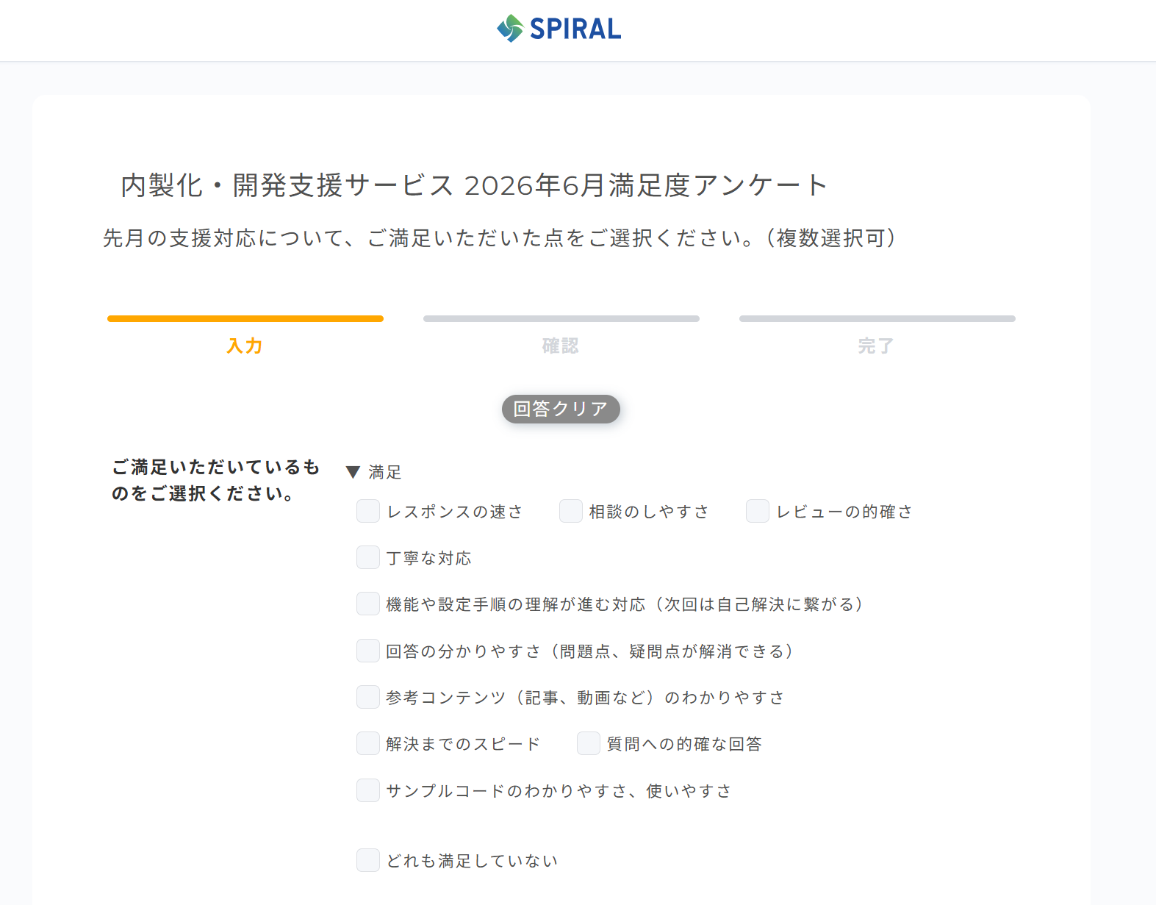Enable 機能や設定手順の理解が進む対応 checkbox
This screenshot has width=1156, height=905.
pyautogui.click(x=368, y=604)
